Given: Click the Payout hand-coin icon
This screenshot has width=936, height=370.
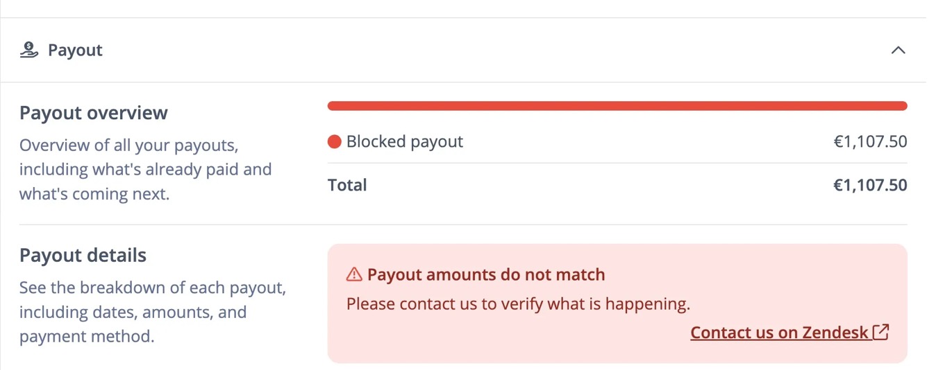Looking at the screenshot, I should pyautogui.click(x=28, y=50).
